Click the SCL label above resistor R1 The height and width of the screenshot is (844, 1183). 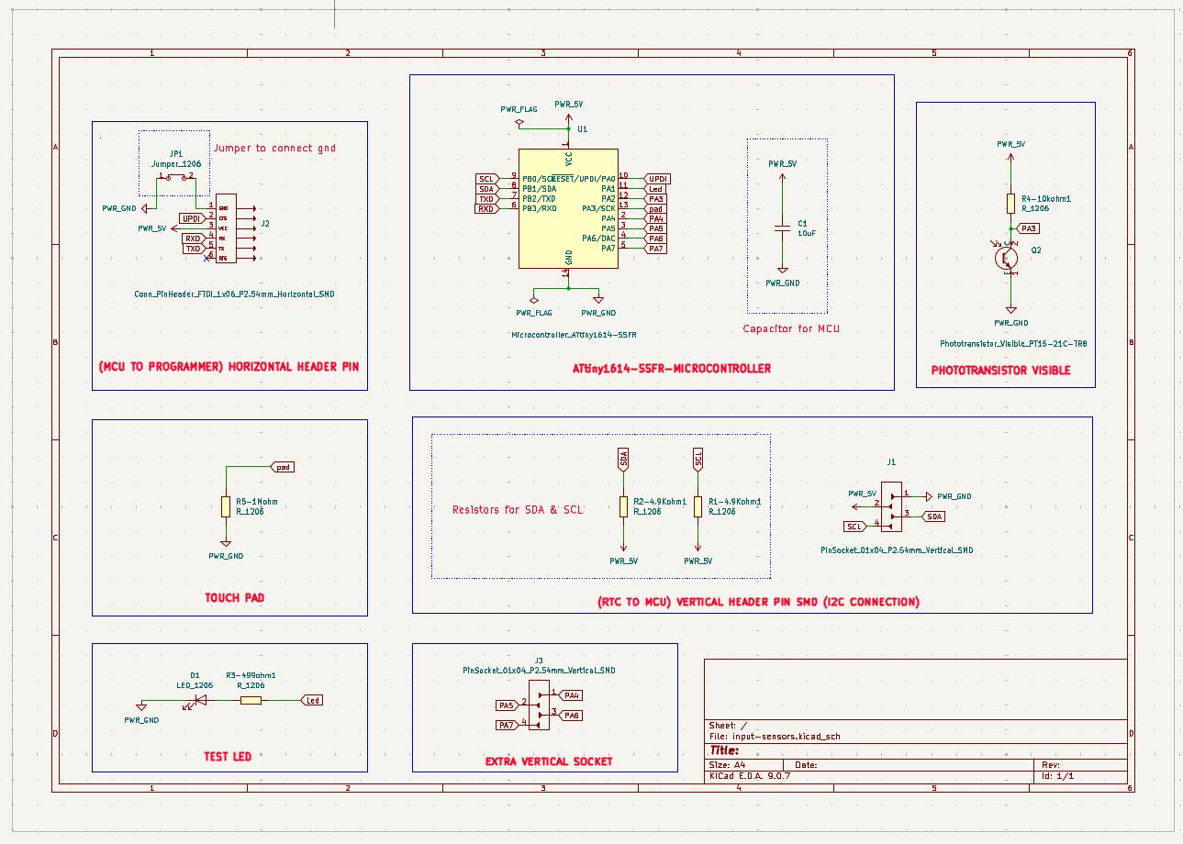tap(698, 460)
